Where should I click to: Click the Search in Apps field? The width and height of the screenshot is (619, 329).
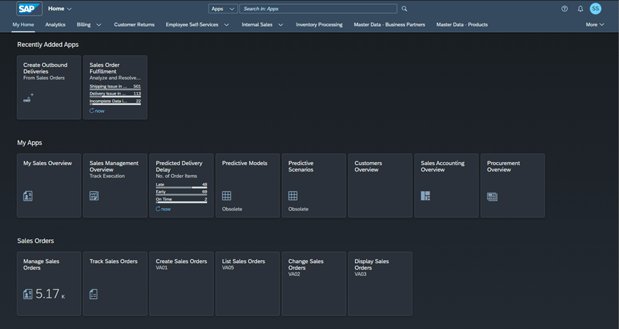[318, 9]
